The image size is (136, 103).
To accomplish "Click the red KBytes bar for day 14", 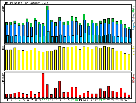I will pyautogui.click(x=60, y=90).
